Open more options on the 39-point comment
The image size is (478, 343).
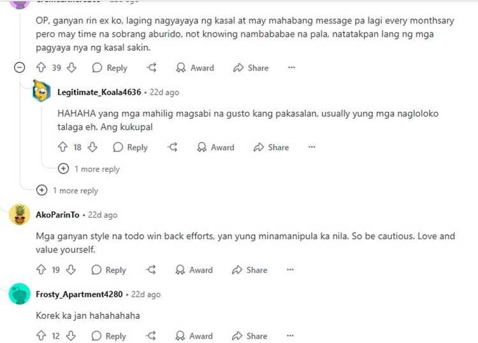coord(292,67)
